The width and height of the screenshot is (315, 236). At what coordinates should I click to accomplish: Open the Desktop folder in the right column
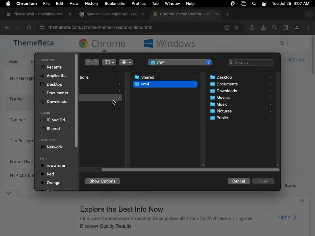pyautogui.click(x=241, y=77)
